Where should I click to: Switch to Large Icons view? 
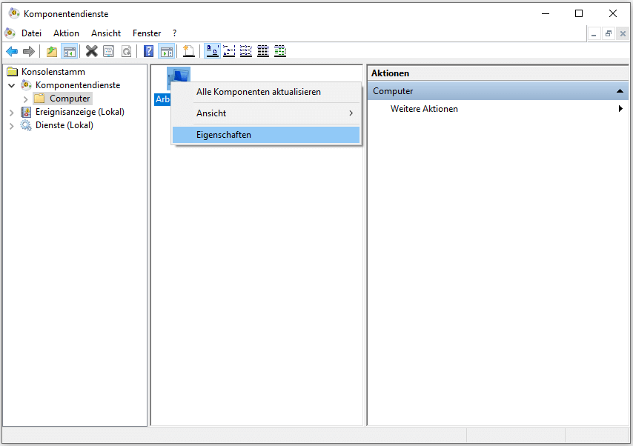click(x=212, y=51)
